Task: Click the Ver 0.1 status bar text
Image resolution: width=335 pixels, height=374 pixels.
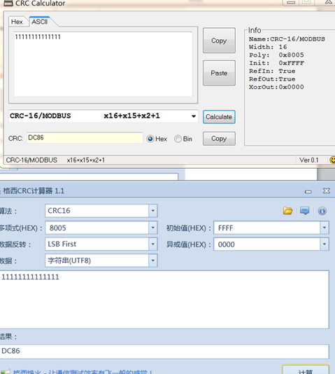Action: (308, 160)
